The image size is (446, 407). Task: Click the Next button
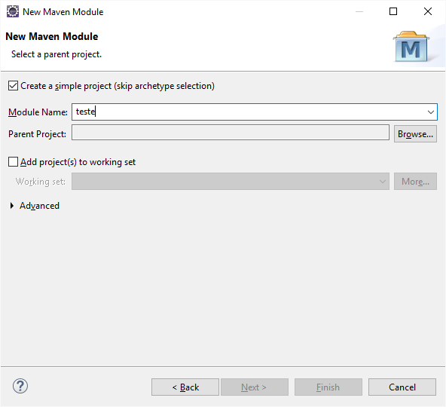tap(255, 387)
